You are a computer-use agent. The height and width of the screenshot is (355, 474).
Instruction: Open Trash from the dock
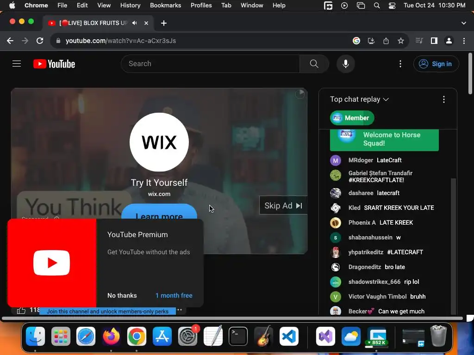coord(438,336)
